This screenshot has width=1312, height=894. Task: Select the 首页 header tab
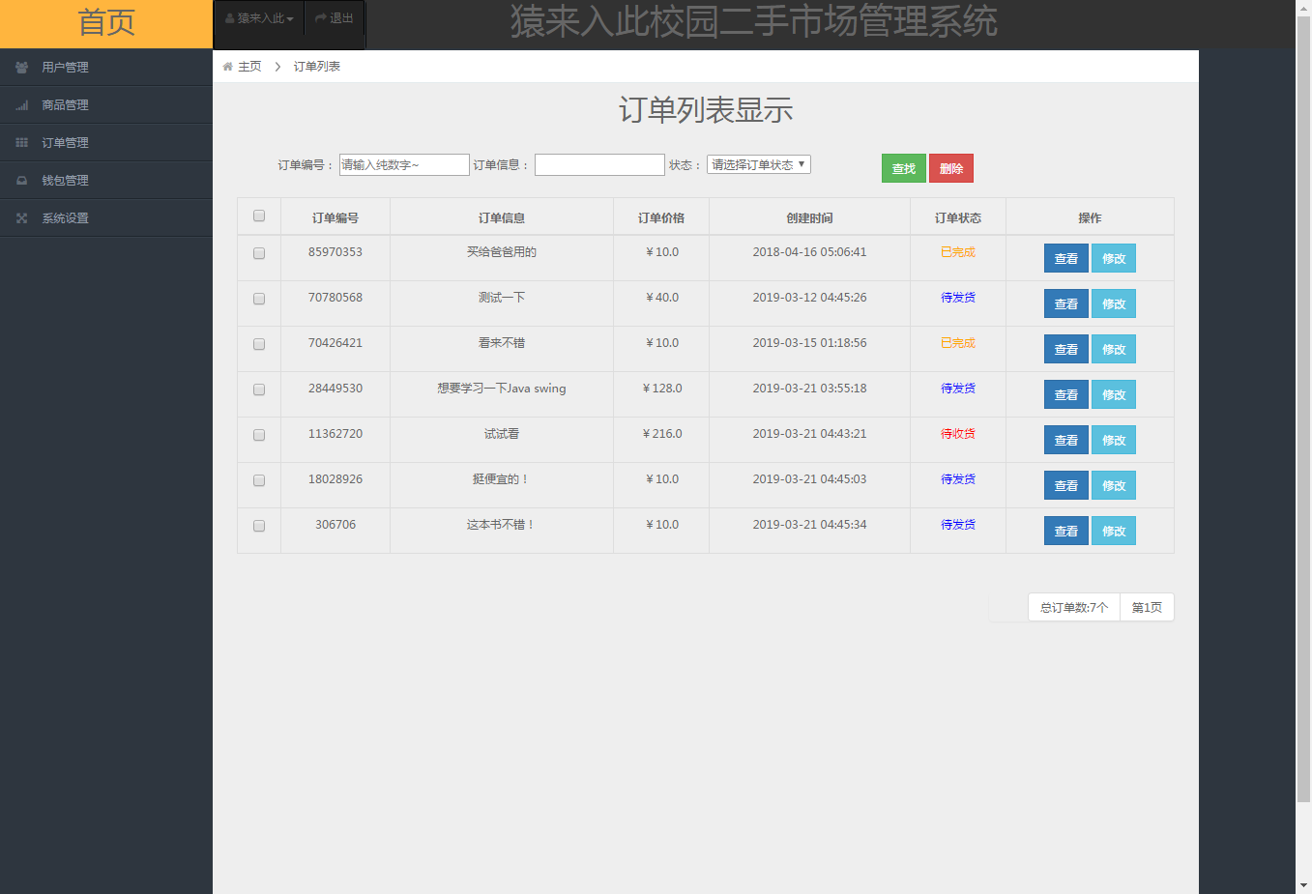[x=106, y=23]
